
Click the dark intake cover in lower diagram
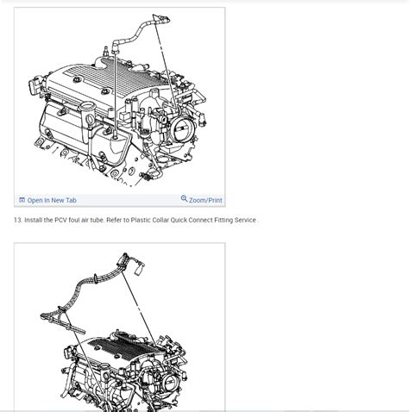click(123, 345)
